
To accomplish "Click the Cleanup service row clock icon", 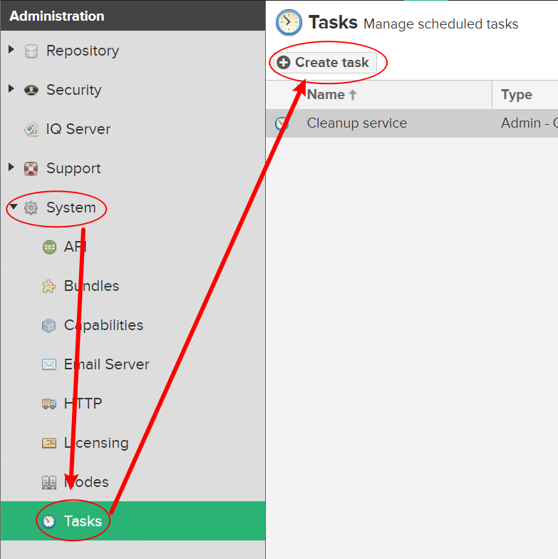I will coord(281,123).
